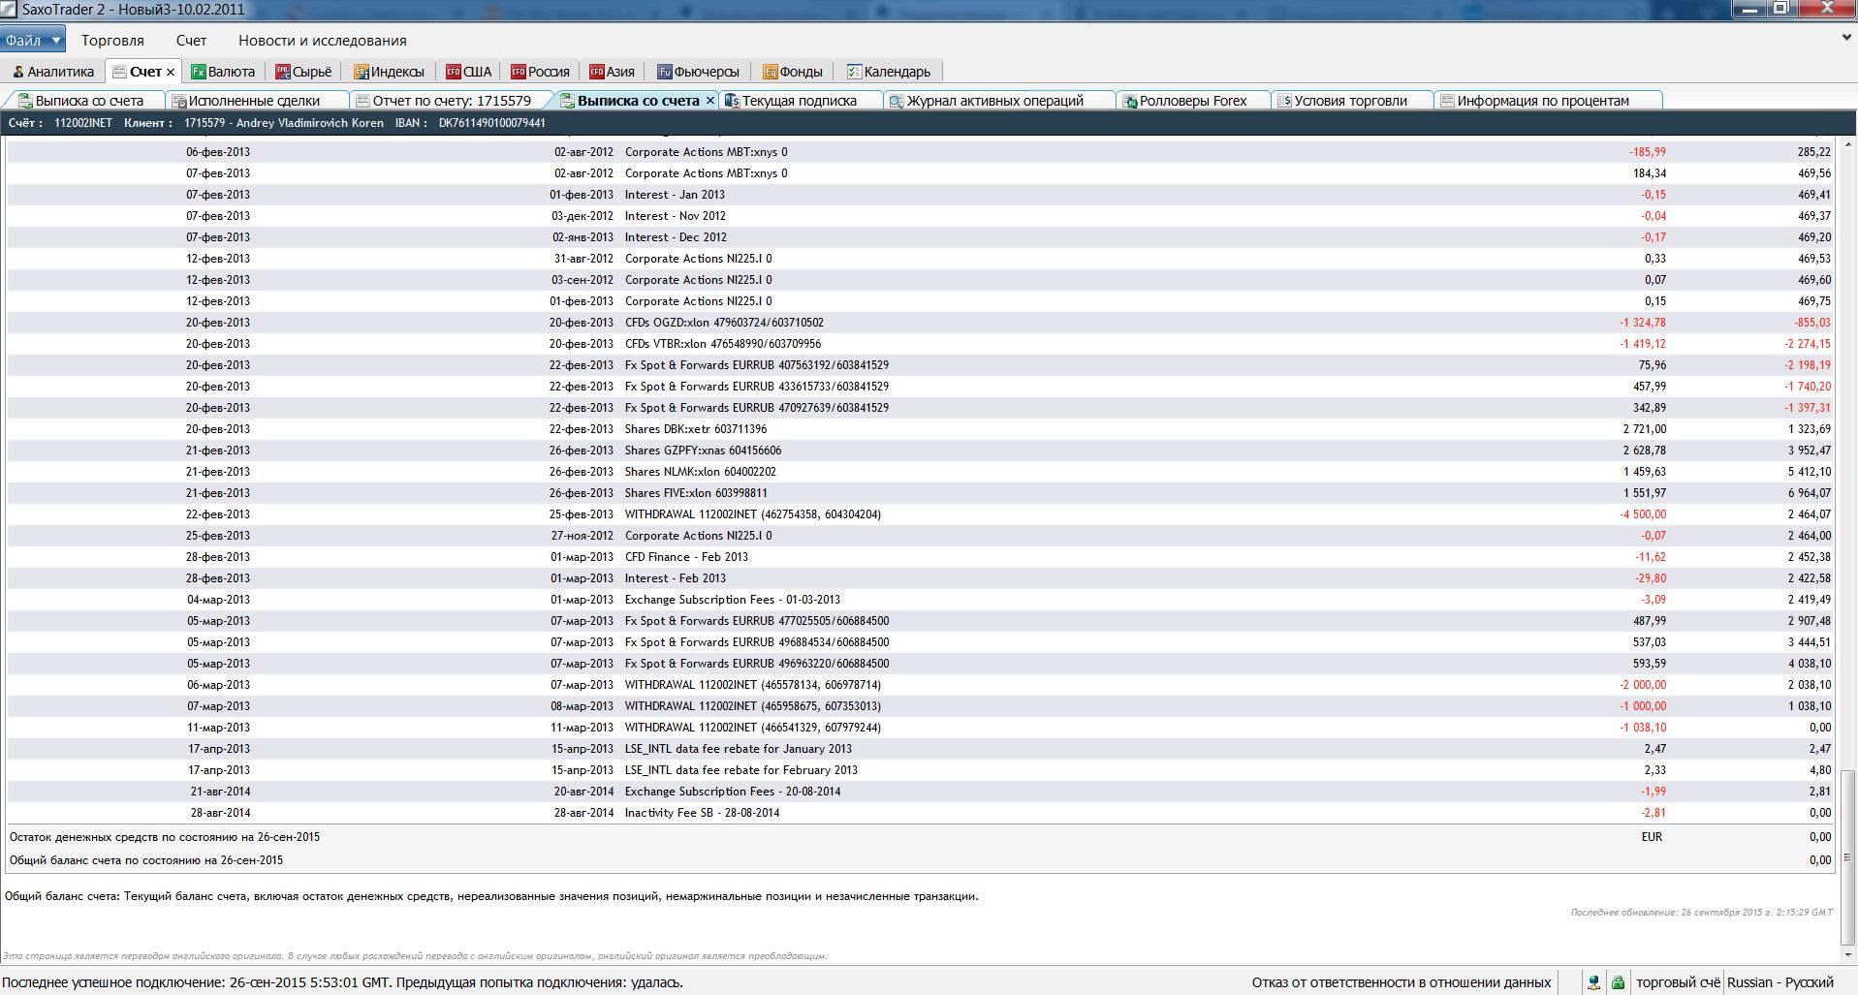Click the SaxoTrader title bar app icon
Image resolution: width=1858 pixels, height=995 pixels.
(x=11, y=10)
